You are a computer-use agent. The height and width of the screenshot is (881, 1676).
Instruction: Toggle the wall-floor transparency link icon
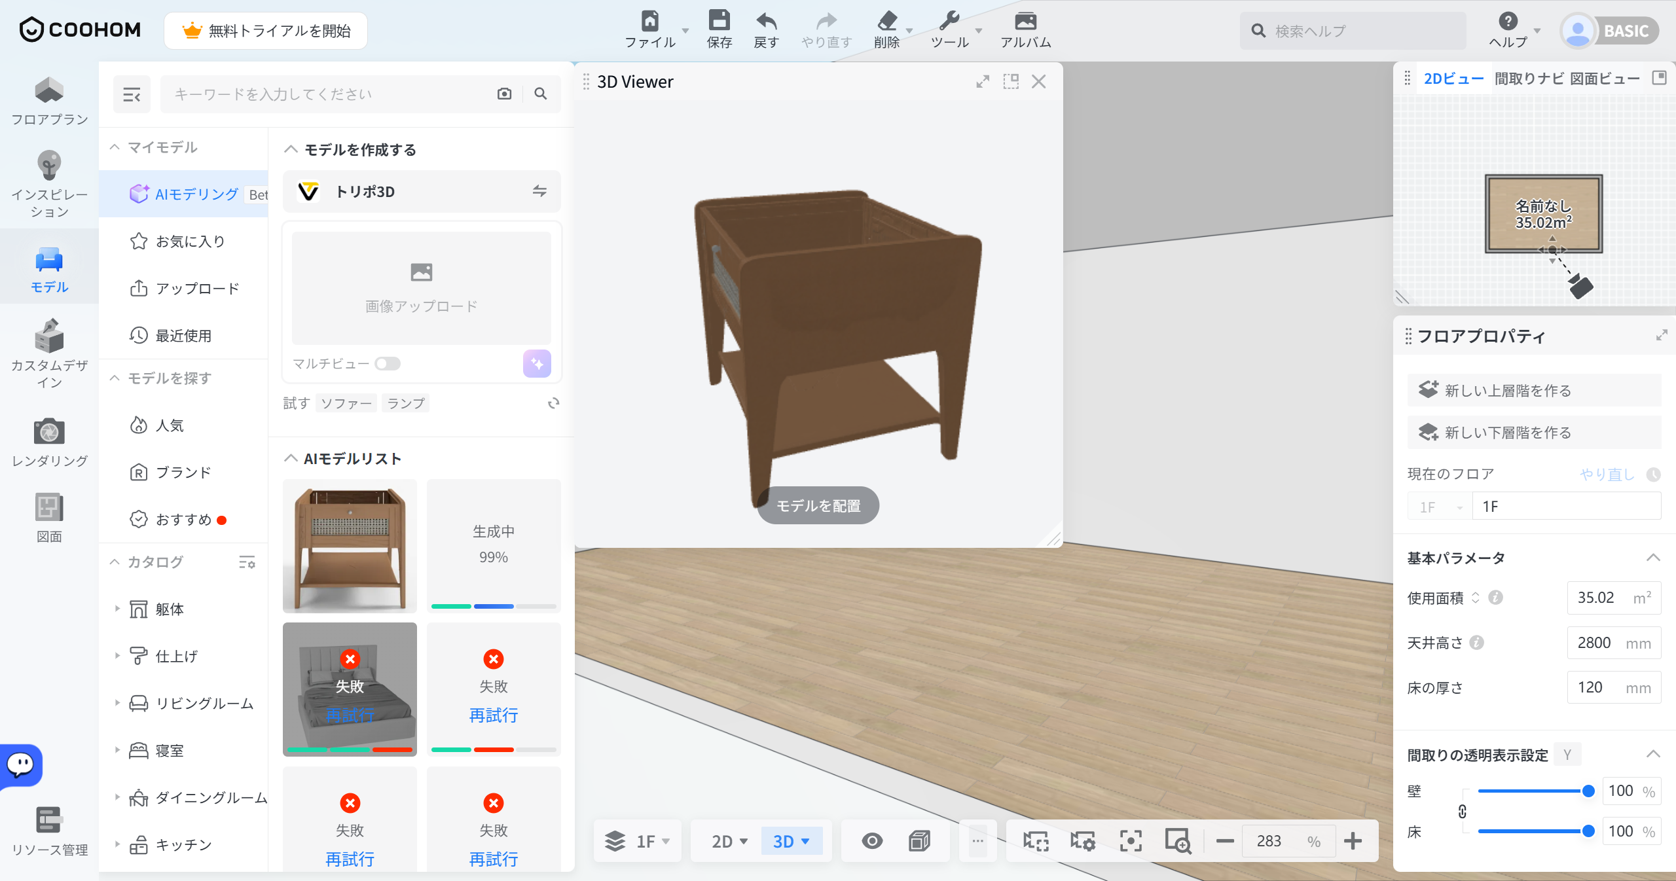1462,812
